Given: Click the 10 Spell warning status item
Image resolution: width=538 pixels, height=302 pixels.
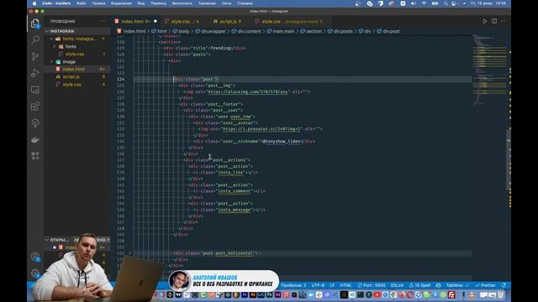Looking at the screenshot, I should [x=419, y=285].
